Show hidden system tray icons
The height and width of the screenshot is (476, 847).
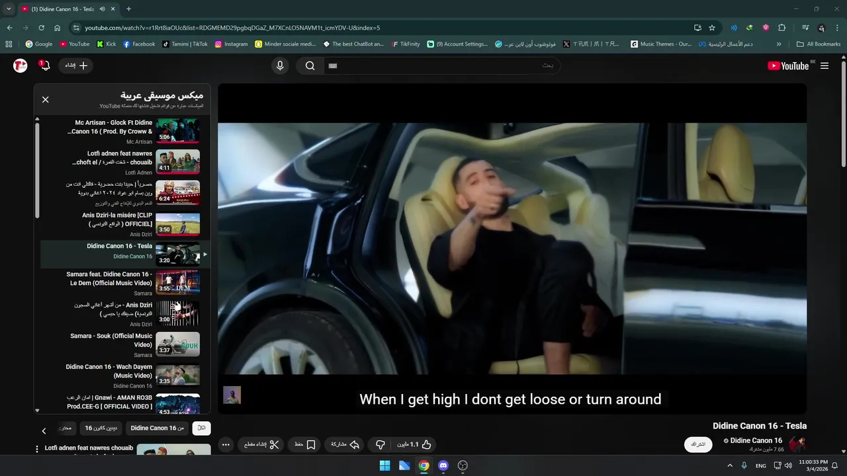pos(730,465)
